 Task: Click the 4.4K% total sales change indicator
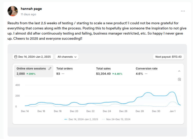117,74
